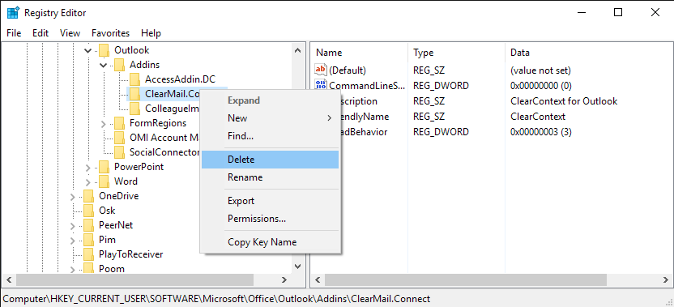Expand the Word key

[x=87, y=182]
